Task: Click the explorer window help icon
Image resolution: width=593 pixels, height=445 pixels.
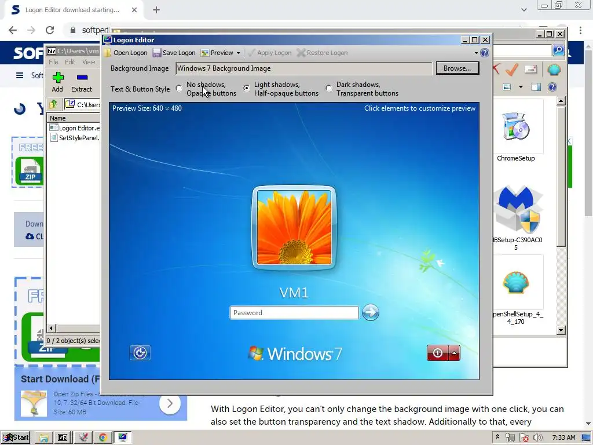Action: click(x=552, y=87)
